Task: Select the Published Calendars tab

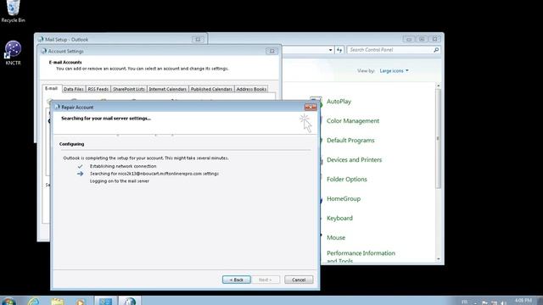Action: 211,89
